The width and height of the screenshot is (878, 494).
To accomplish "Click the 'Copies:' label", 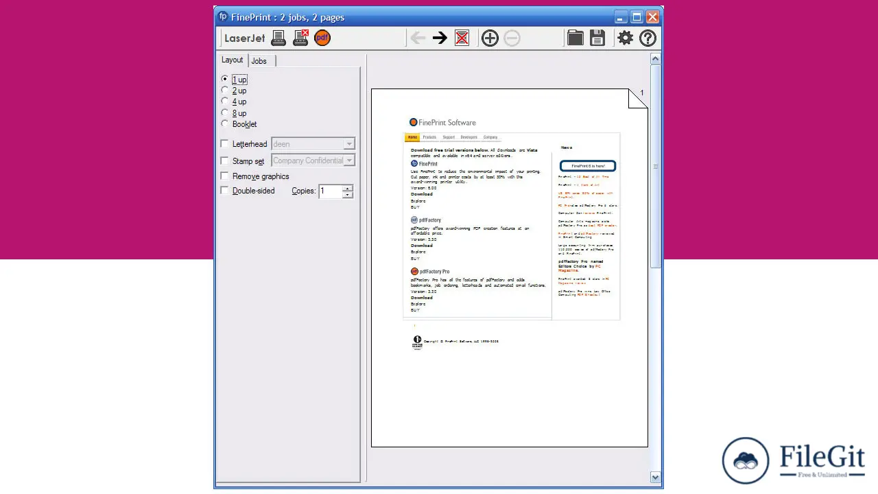I will (x=304, y=191).
